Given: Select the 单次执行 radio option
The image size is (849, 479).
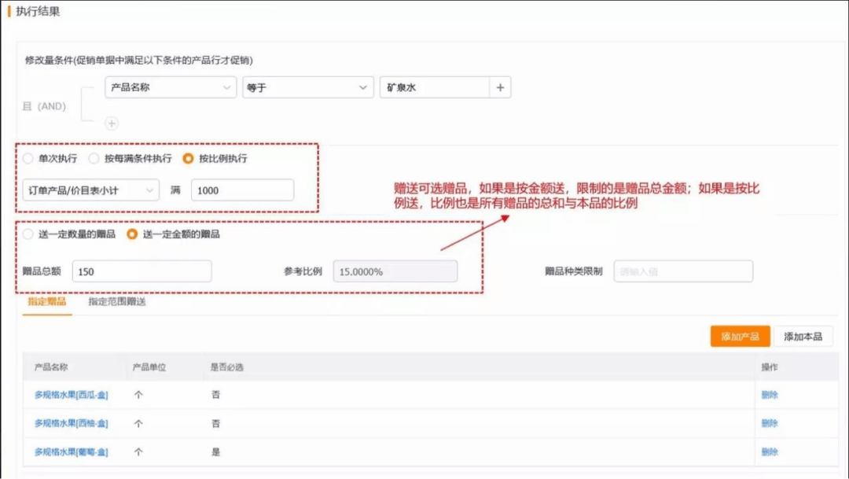Looking at the screenshot, I should 28,158.
